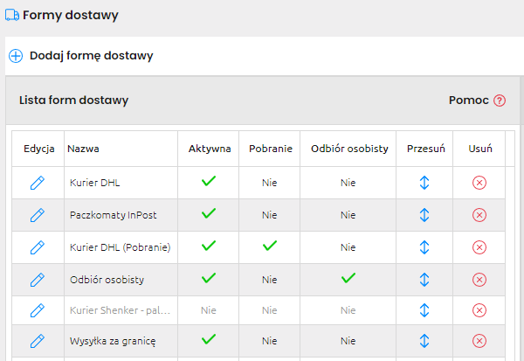The image size is (524, 361).
Task: Toggle the active checkmark for Kurier DHL
Action: 208,182
